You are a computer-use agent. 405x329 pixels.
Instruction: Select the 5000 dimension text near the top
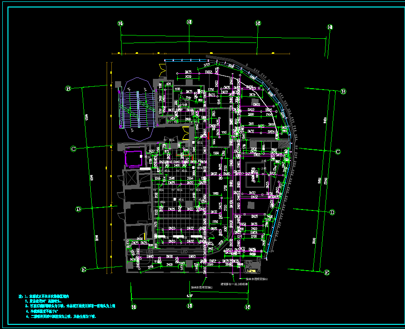pyautogui.click(x=188, y=76)
